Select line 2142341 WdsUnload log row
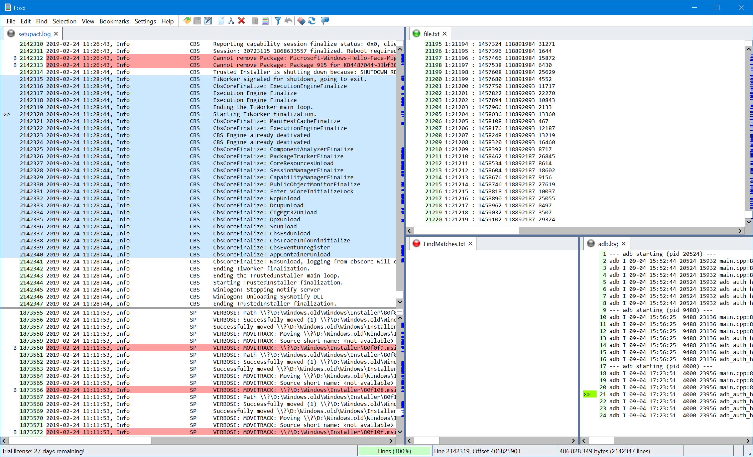Viewport: 753px width, 457px height. point(198,261)
